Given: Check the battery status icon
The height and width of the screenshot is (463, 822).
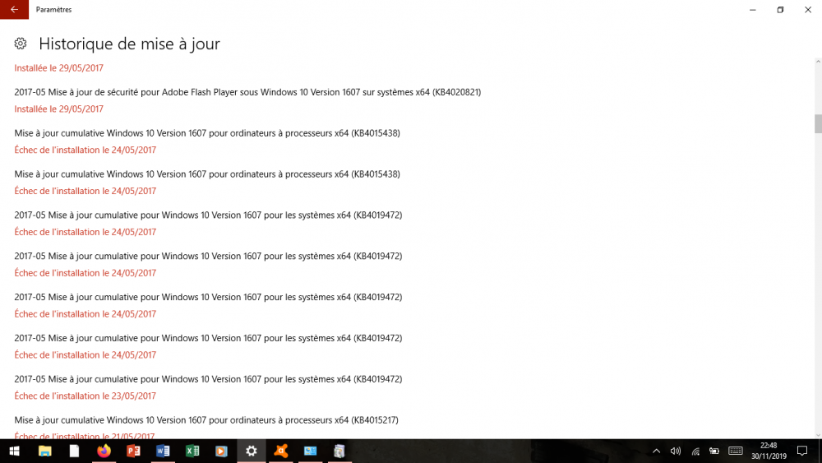Looking at the screenshot, I should click(x=714, y=451).
